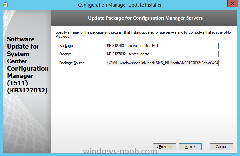Click the Package Source: label
Viewport: 240px width, 156px height.
tap(72, 63)
